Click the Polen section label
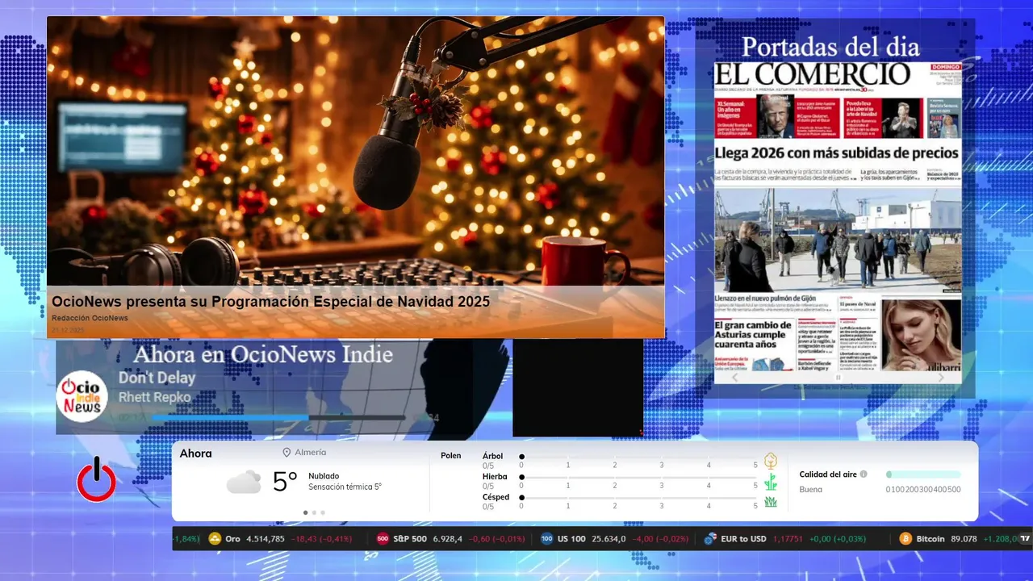The height and width of the screenshot is (581, 1033). (451, 456)
